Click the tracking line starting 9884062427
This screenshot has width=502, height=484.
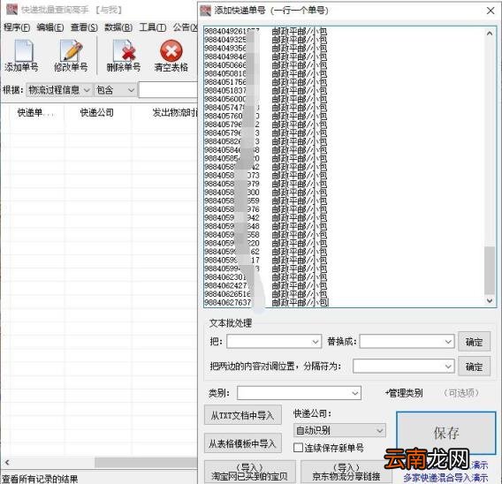[x=266, y=285]
